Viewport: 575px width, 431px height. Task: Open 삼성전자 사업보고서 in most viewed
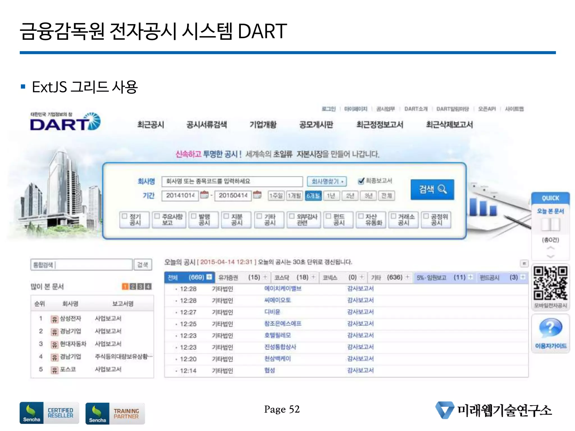click(x=108, y=318)
